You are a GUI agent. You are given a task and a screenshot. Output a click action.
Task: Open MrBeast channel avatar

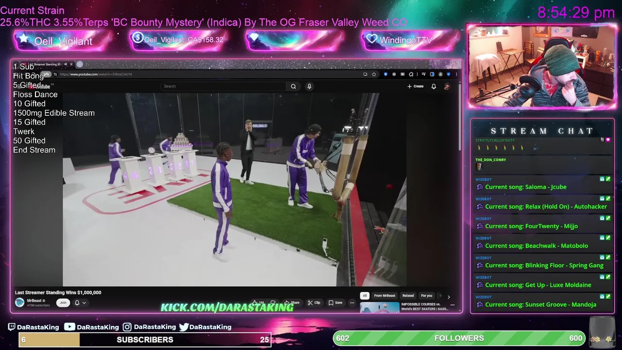point(19,302)
